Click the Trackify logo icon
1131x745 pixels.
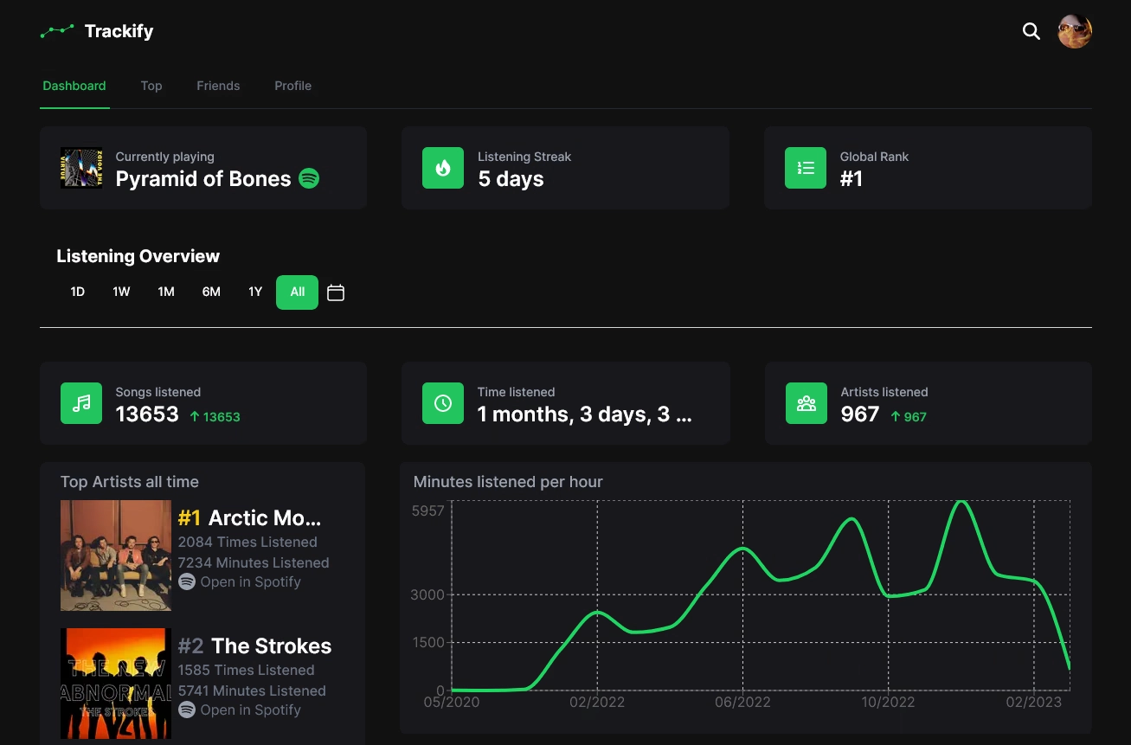57,31
